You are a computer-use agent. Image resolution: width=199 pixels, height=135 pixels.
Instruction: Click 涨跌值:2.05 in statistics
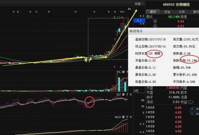coord(182,54)
